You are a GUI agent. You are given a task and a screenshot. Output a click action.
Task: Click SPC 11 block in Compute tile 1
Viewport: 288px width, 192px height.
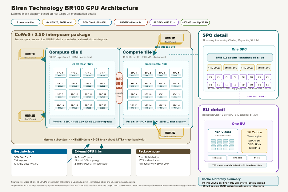pos(162,94)
